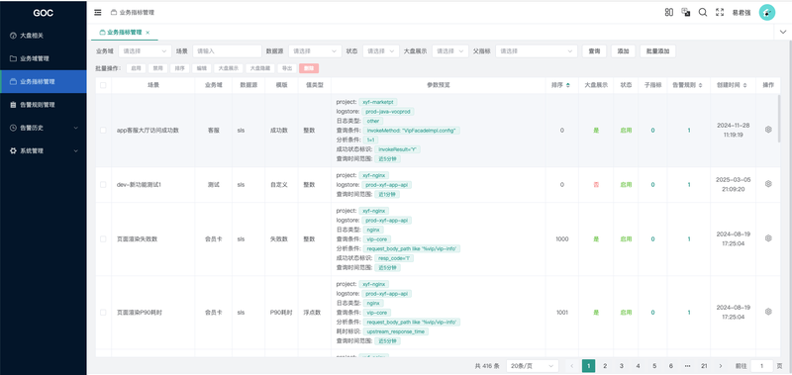Image resolution: width=792 pixels, height=375 pixels.
Task: Go to page 21 in pagination
Action: click(704, 366)
